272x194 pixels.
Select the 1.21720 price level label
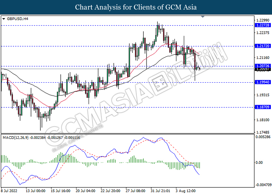click(263, 46)
